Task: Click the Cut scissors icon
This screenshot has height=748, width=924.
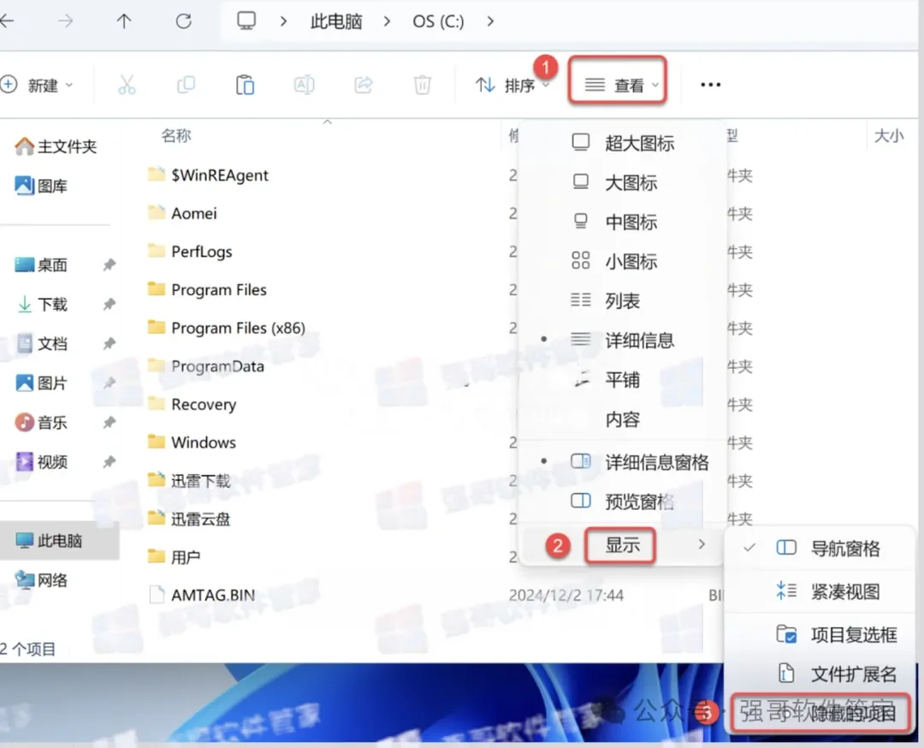Action: pos(127,85)
